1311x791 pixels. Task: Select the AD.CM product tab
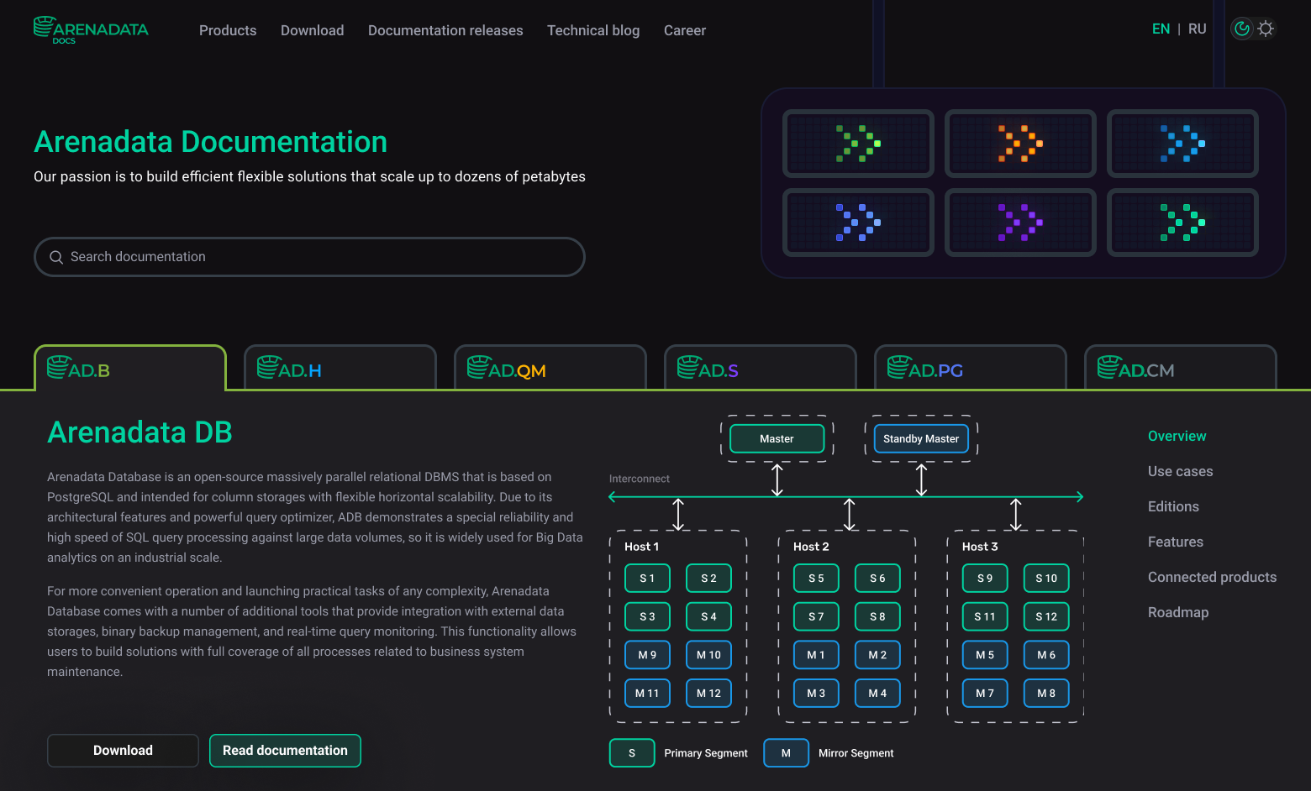pyautogui.click(x=1181, y=368)
